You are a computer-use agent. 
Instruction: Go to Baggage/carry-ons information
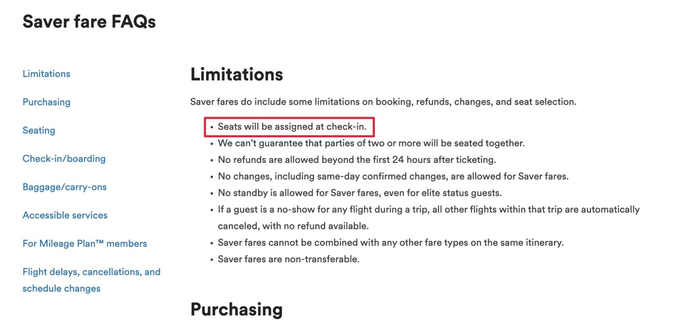pyautogui.click(x=64, y=187)
